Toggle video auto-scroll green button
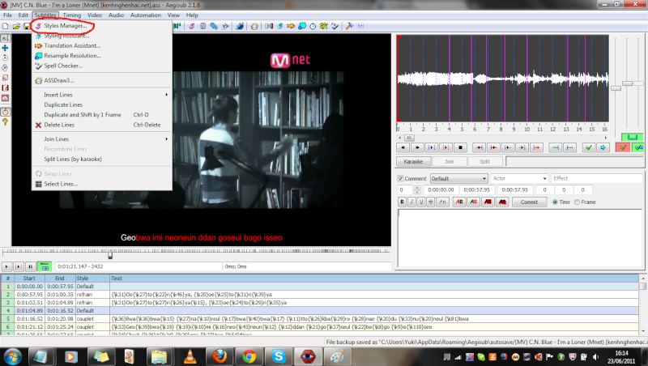 coord(45,267)
